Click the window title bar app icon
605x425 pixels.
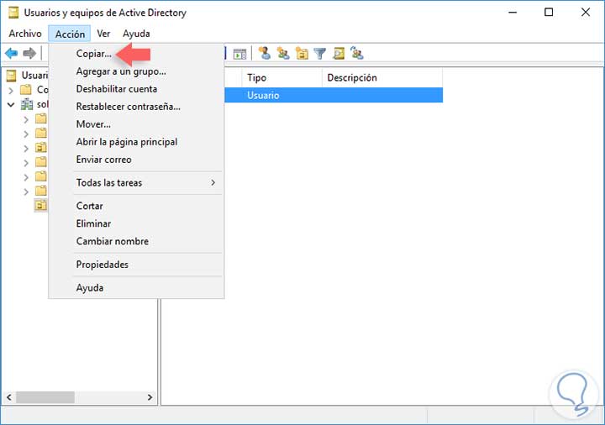[x=13, y=13]
